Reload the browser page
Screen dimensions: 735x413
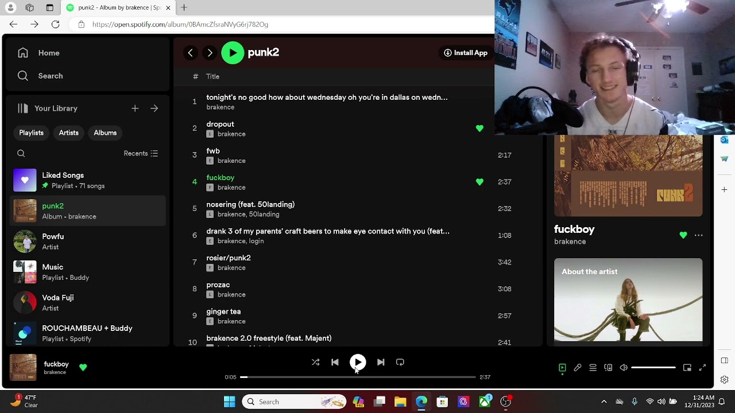pyautogui.click(x=55, y=24)
